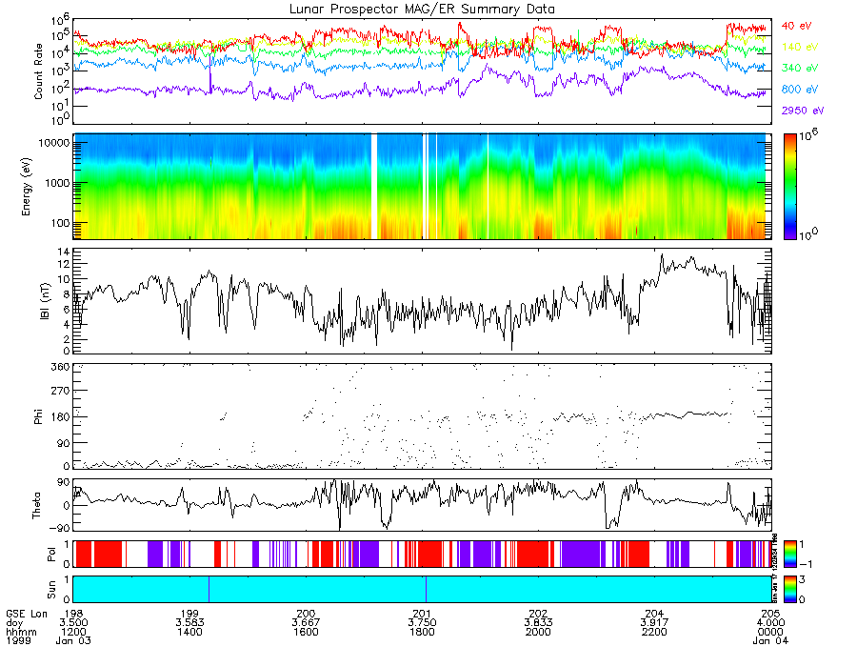Click the Sun axis label
Viewport: 857px width, 667px height.
[x=50, y=590]
